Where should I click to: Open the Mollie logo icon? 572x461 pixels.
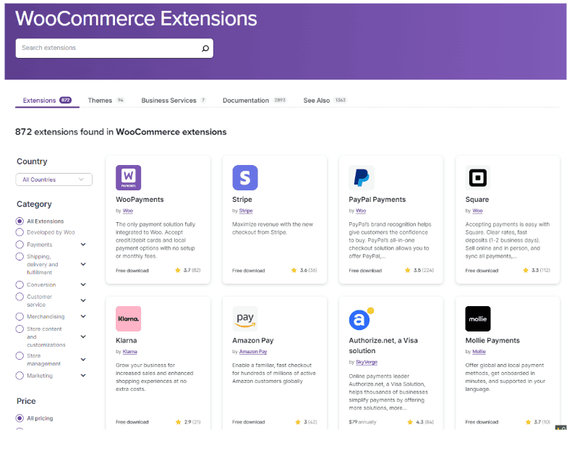click(x=478, y=318)
